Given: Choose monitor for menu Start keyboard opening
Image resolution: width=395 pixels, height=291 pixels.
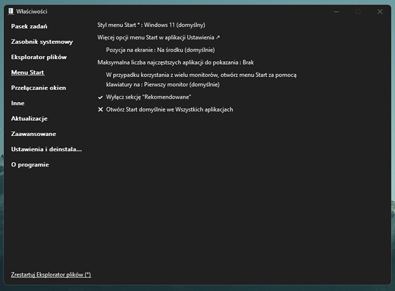Looking at the screenshot, I should click(201, 80).
